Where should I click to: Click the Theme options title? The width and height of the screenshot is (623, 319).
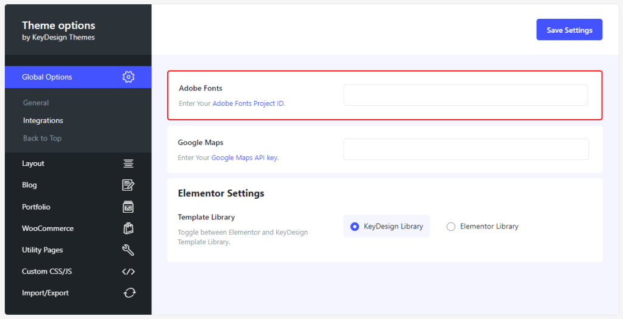58,26
